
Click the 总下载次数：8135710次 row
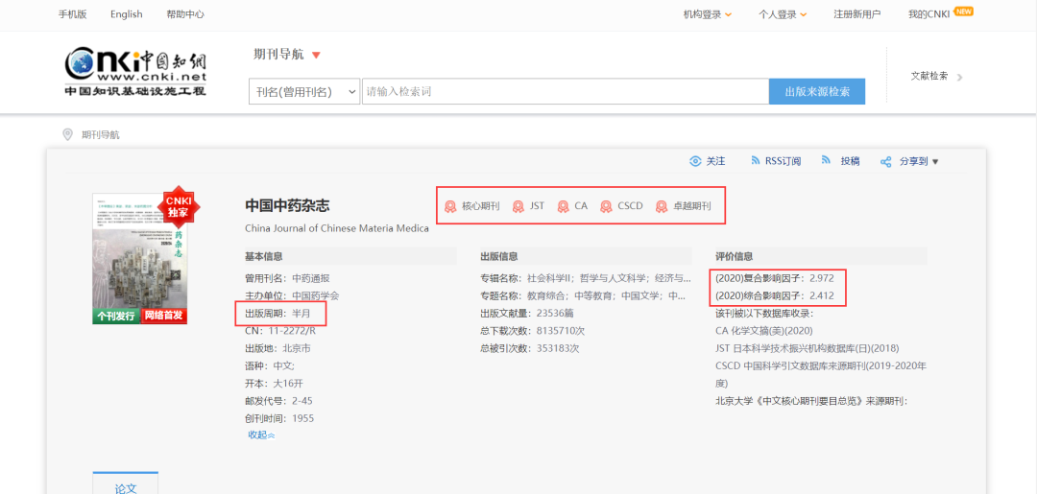(x=532, y=331)
